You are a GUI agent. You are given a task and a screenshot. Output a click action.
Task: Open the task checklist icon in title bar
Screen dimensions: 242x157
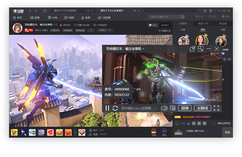pyautogui.click(x=205, y=11)
